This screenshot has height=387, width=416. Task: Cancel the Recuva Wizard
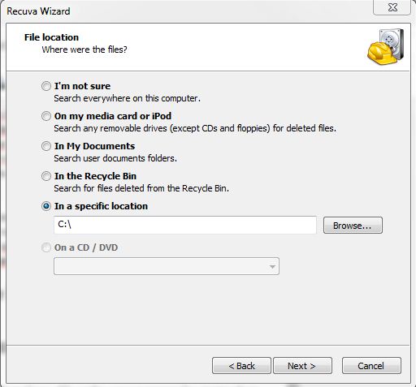pyautogui.click(x=371, y=366)
